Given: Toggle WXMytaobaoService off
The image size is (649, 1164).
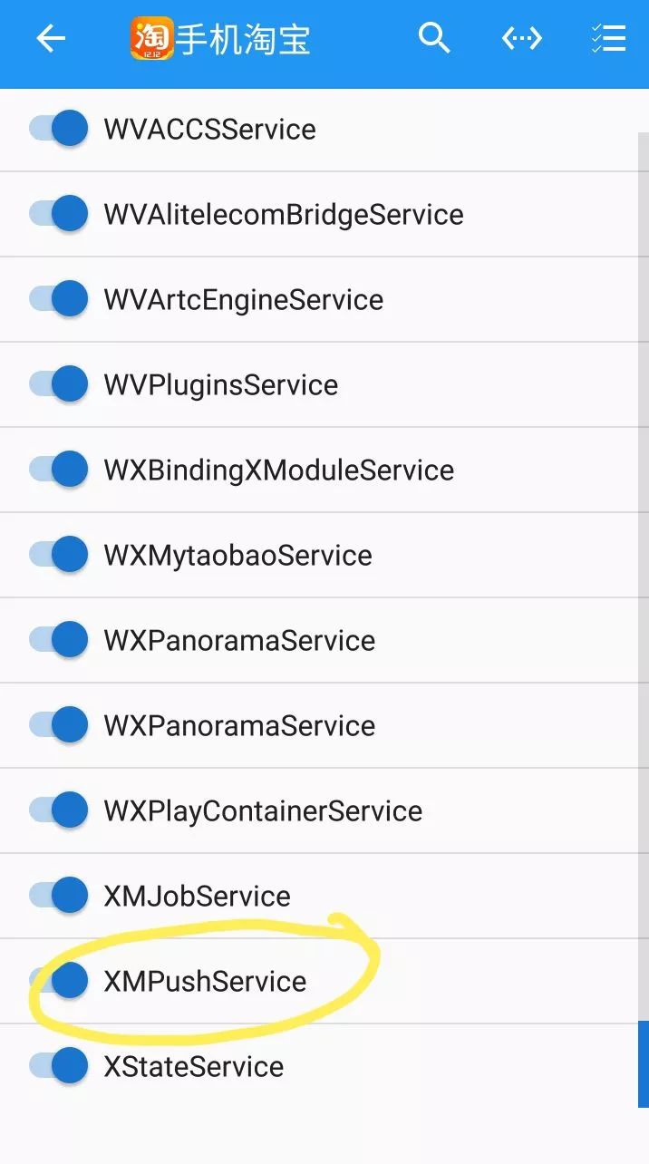Looking at the screenshot, I should [x=59, y=555].
